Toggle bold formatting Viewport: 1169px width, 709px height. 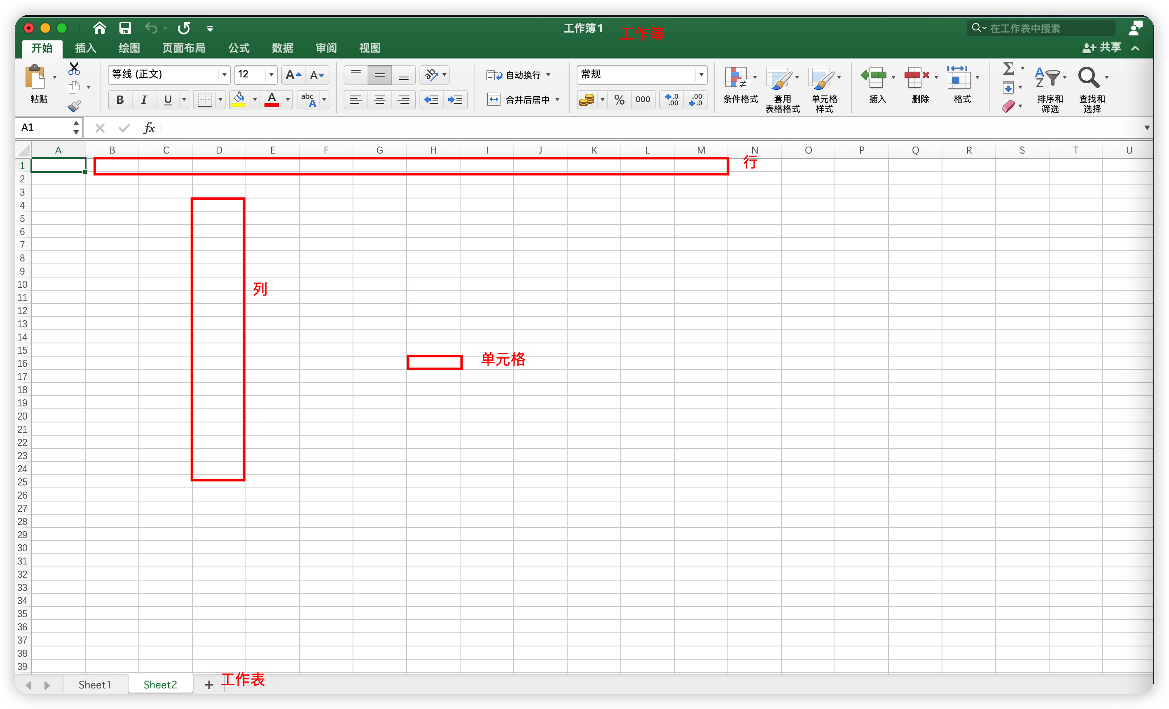pyautogui.click(x=119, y=100)
